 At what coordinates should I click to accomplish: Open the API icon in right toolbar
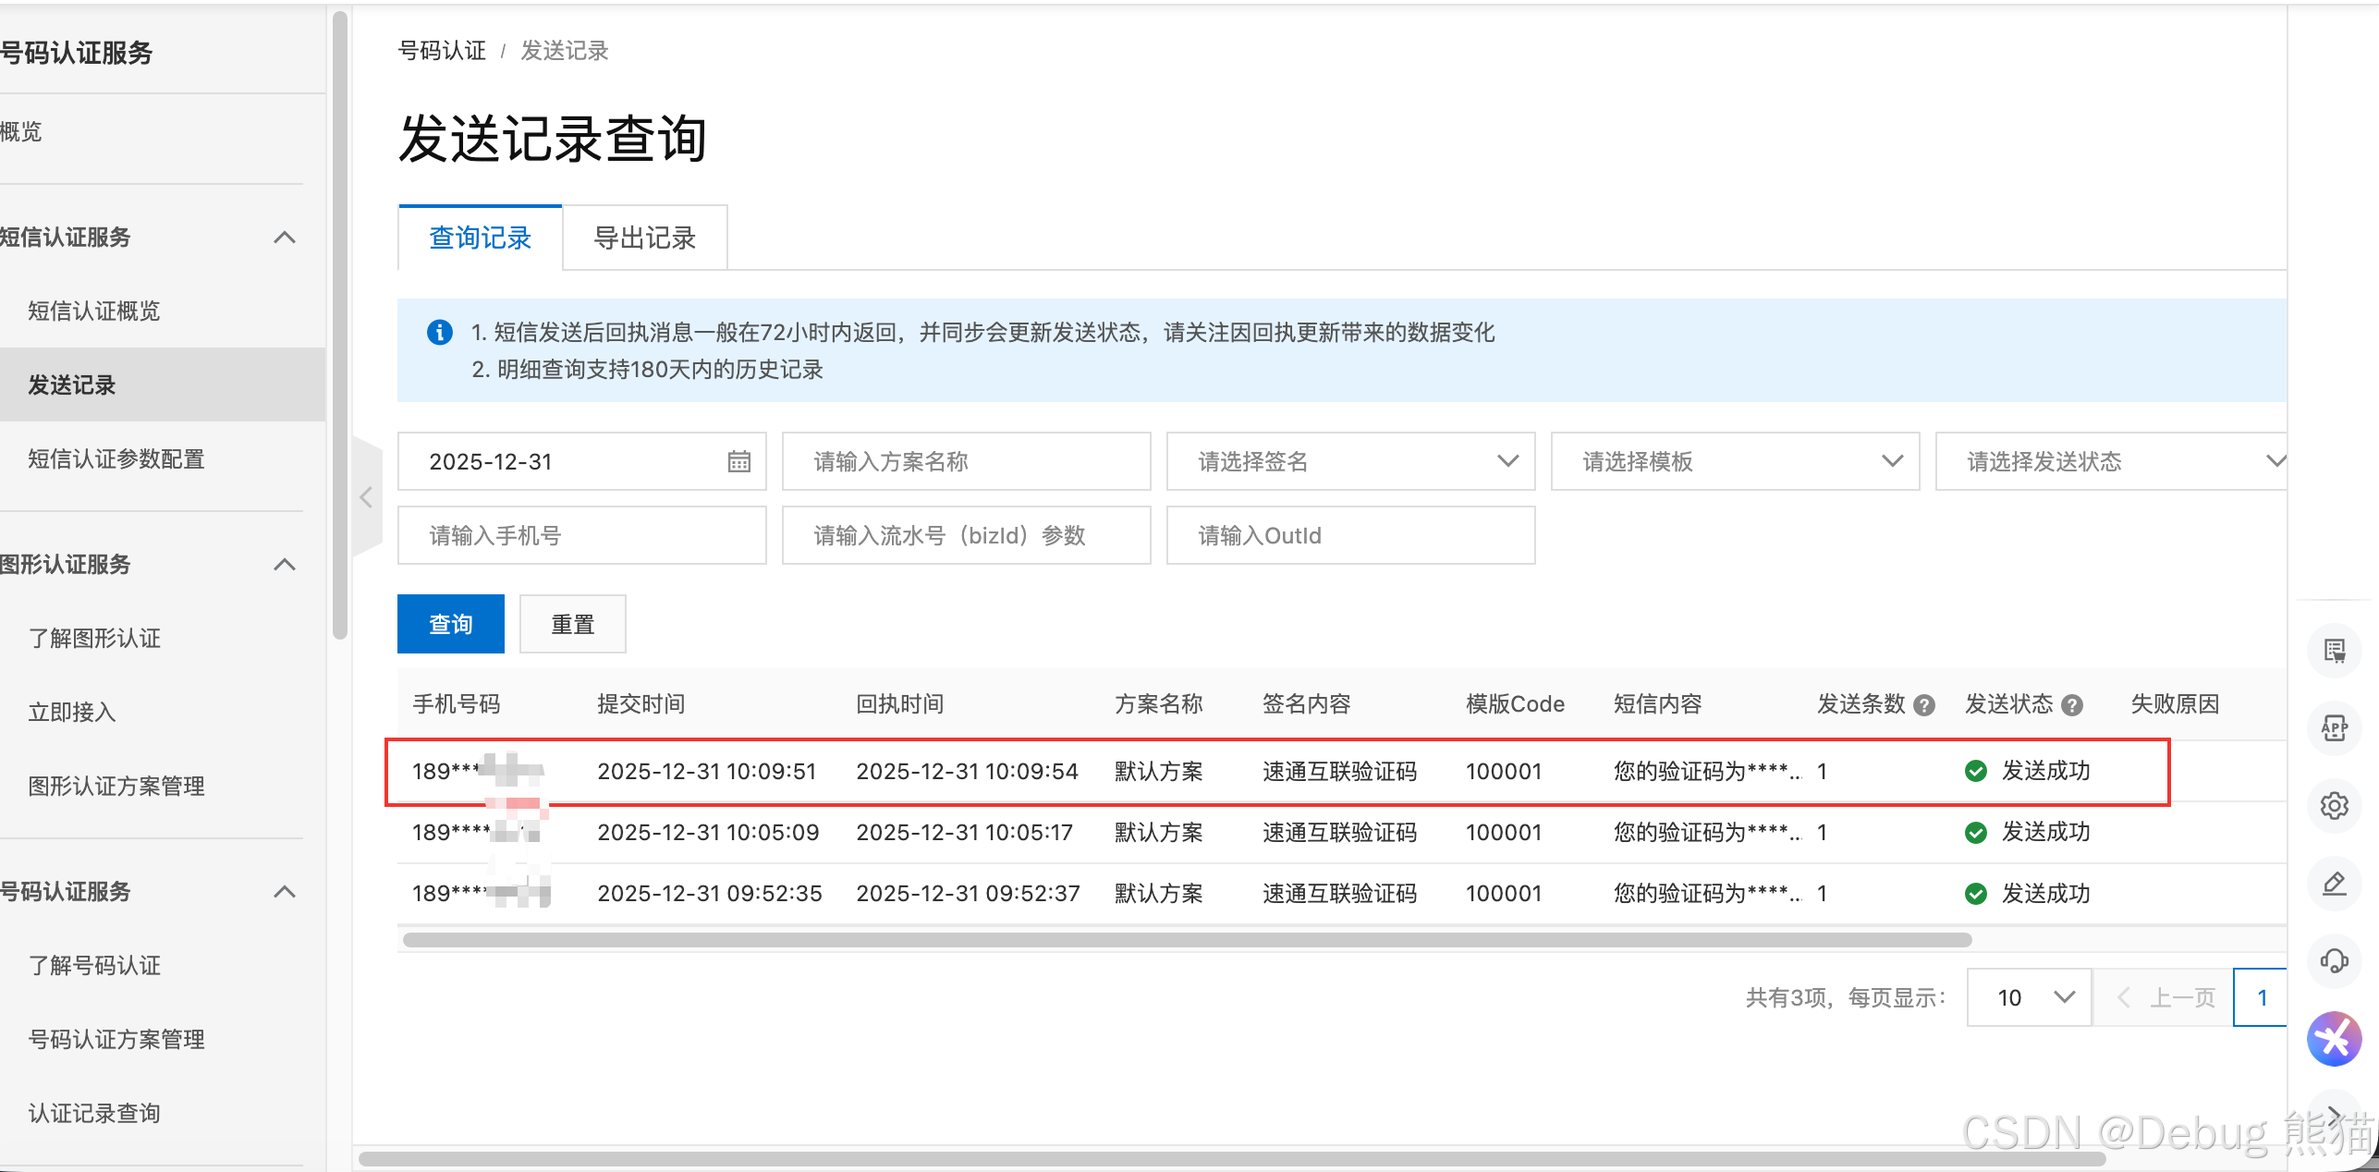tap(2334, 728)
